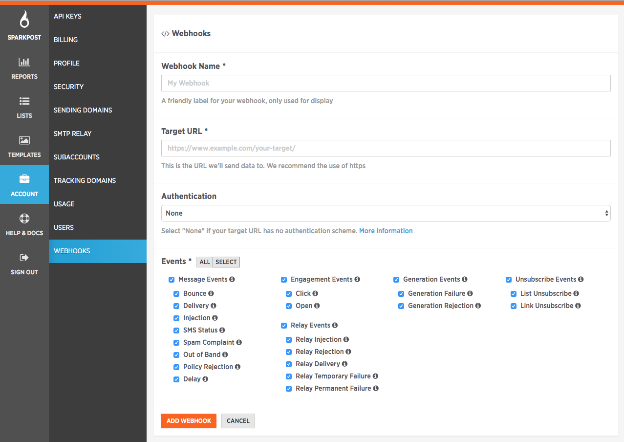Viewport: 624px width, 442px height.
Task: Open Lists via list icon
Action: [24, 101]
